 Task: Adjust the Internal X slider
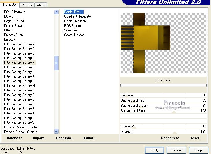click(x=163, y=126)
